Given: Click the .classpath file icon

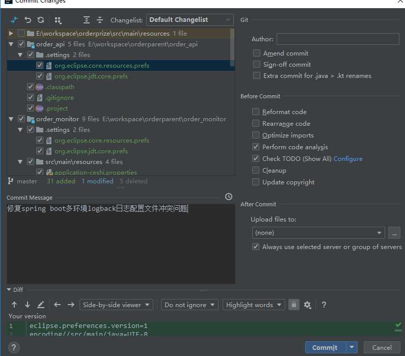Looking at the screenshot, I should pos(39,87).
